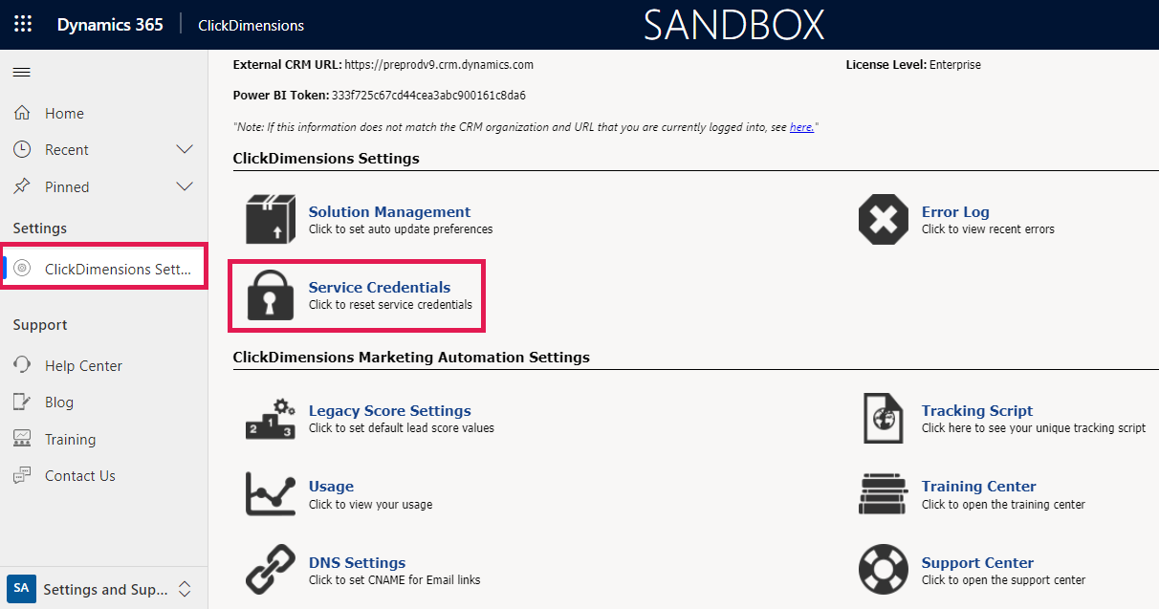Screen dimensions: 1159x609
Task: Open the app launcher waffle icon
Action: (23, 25)
